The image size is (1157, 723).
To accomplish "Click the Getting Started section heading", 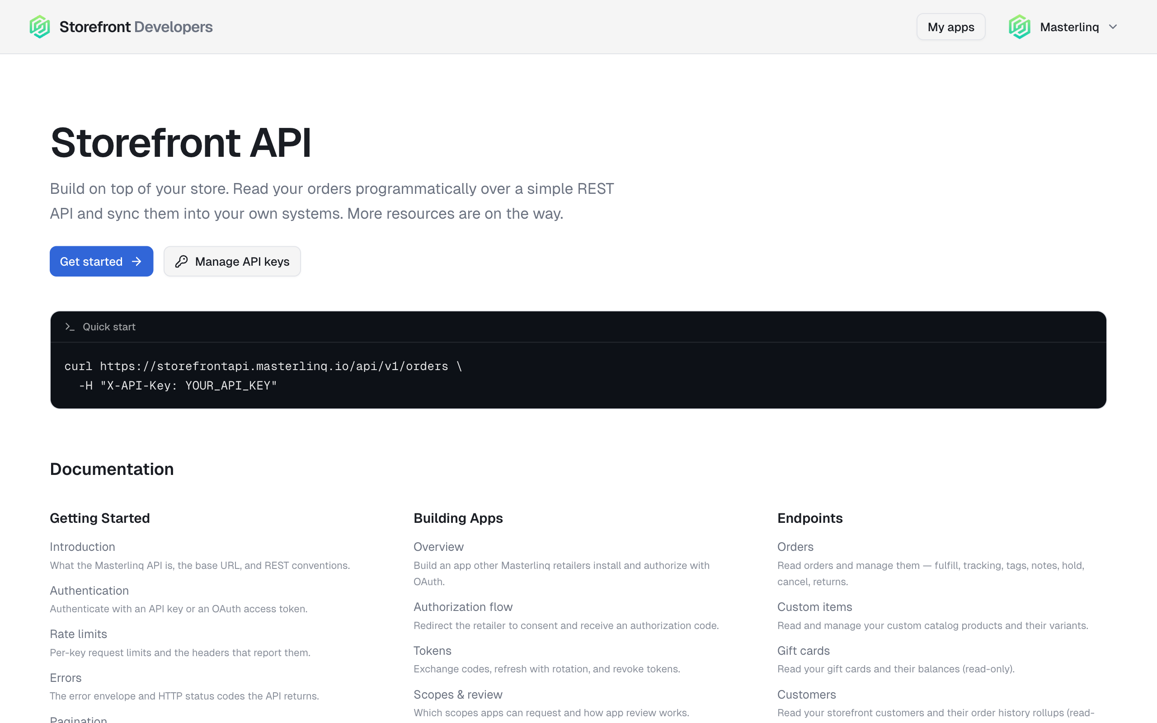I will pos(99,518).
